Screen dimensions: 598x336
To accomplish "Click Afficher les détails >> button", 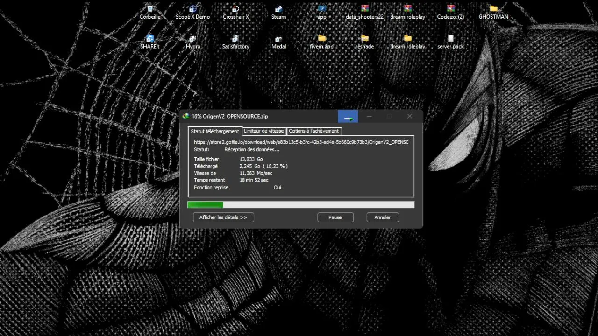I will coord(223,217).
